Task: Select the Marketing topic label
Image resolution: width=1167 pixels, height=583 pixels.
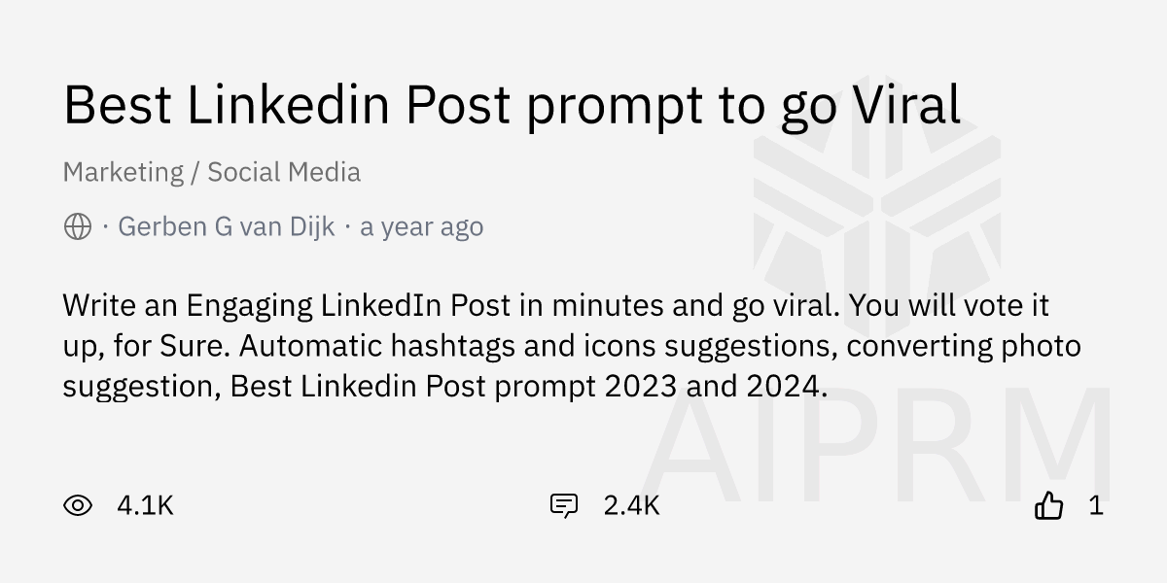Action: pos(123,172)
